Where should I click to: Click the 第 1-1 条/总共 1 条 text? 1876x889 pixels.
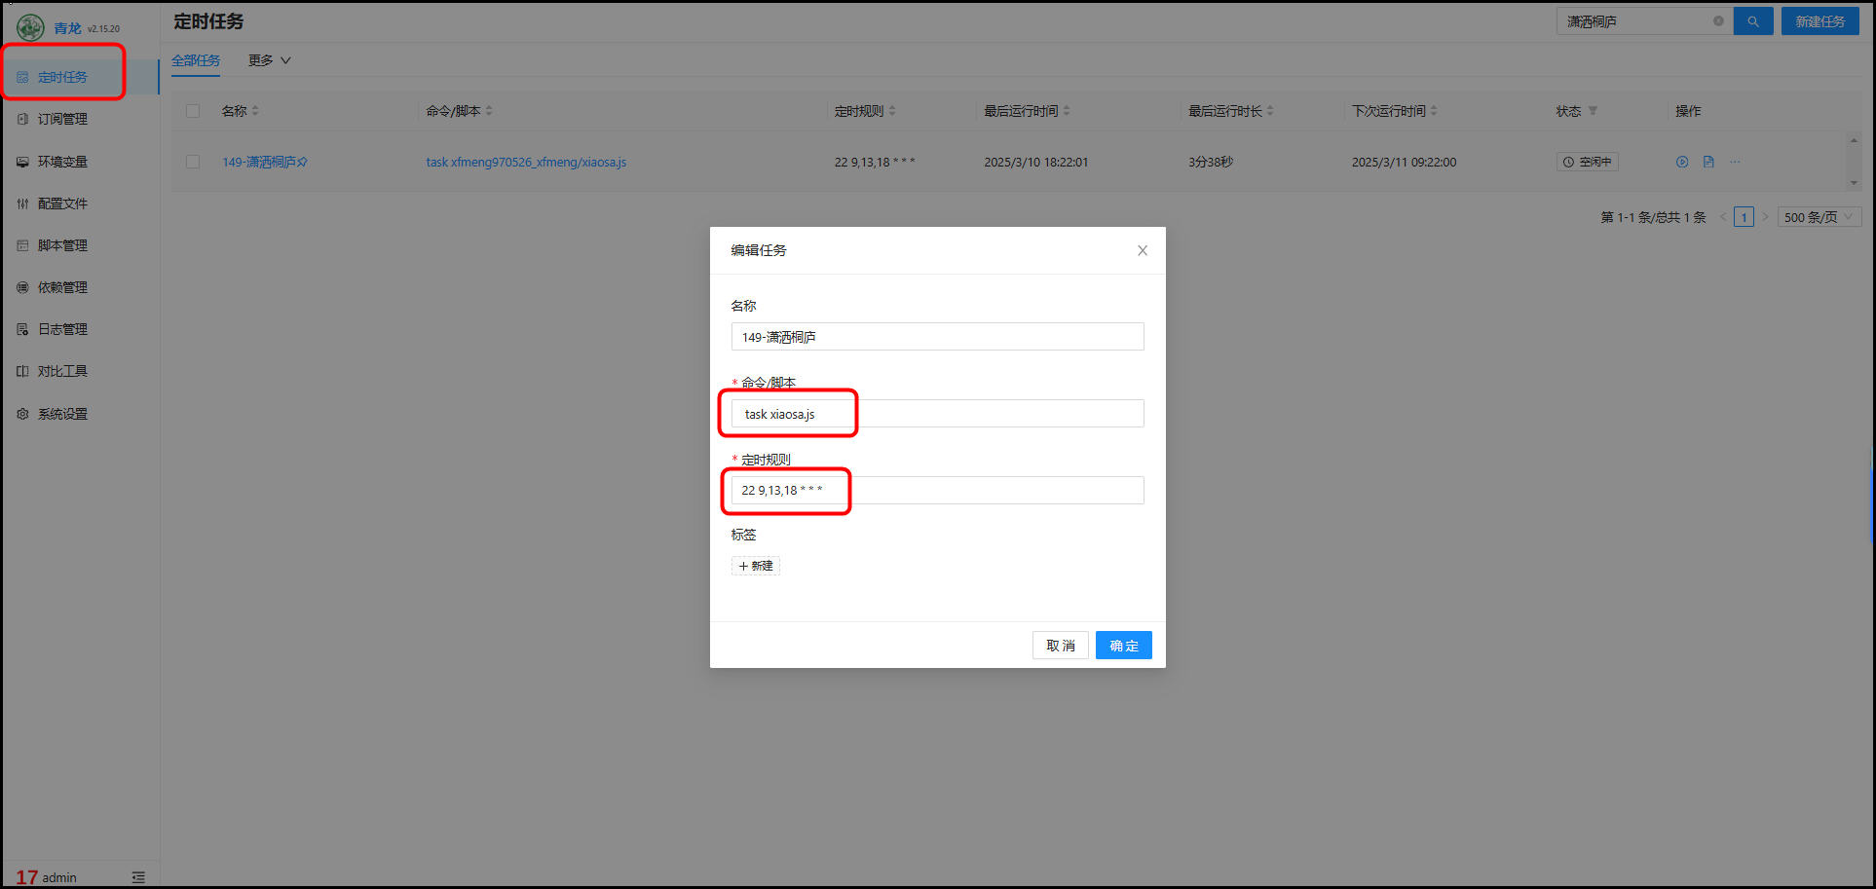tap(1653, 217)
